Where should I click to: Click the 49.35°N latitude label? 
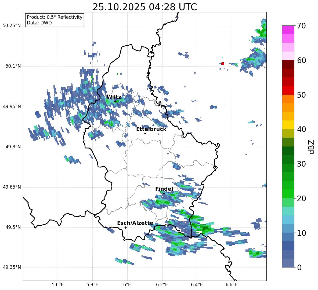[12, 267]
